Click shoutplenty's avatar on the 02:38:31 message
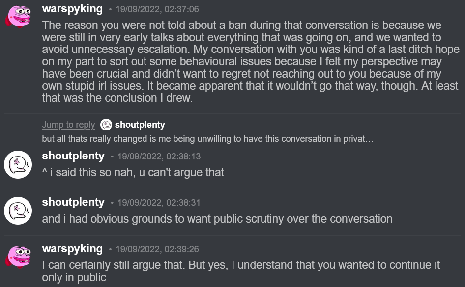Viewport: 465px width, 287px height. click(18, 211)
